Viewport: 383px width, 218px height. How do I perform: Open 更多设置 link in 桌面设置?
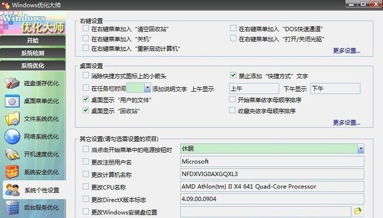(346, 123)
